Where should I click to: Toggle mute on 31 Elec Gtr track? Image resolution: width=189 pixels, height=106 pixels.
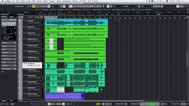(24, 63)
